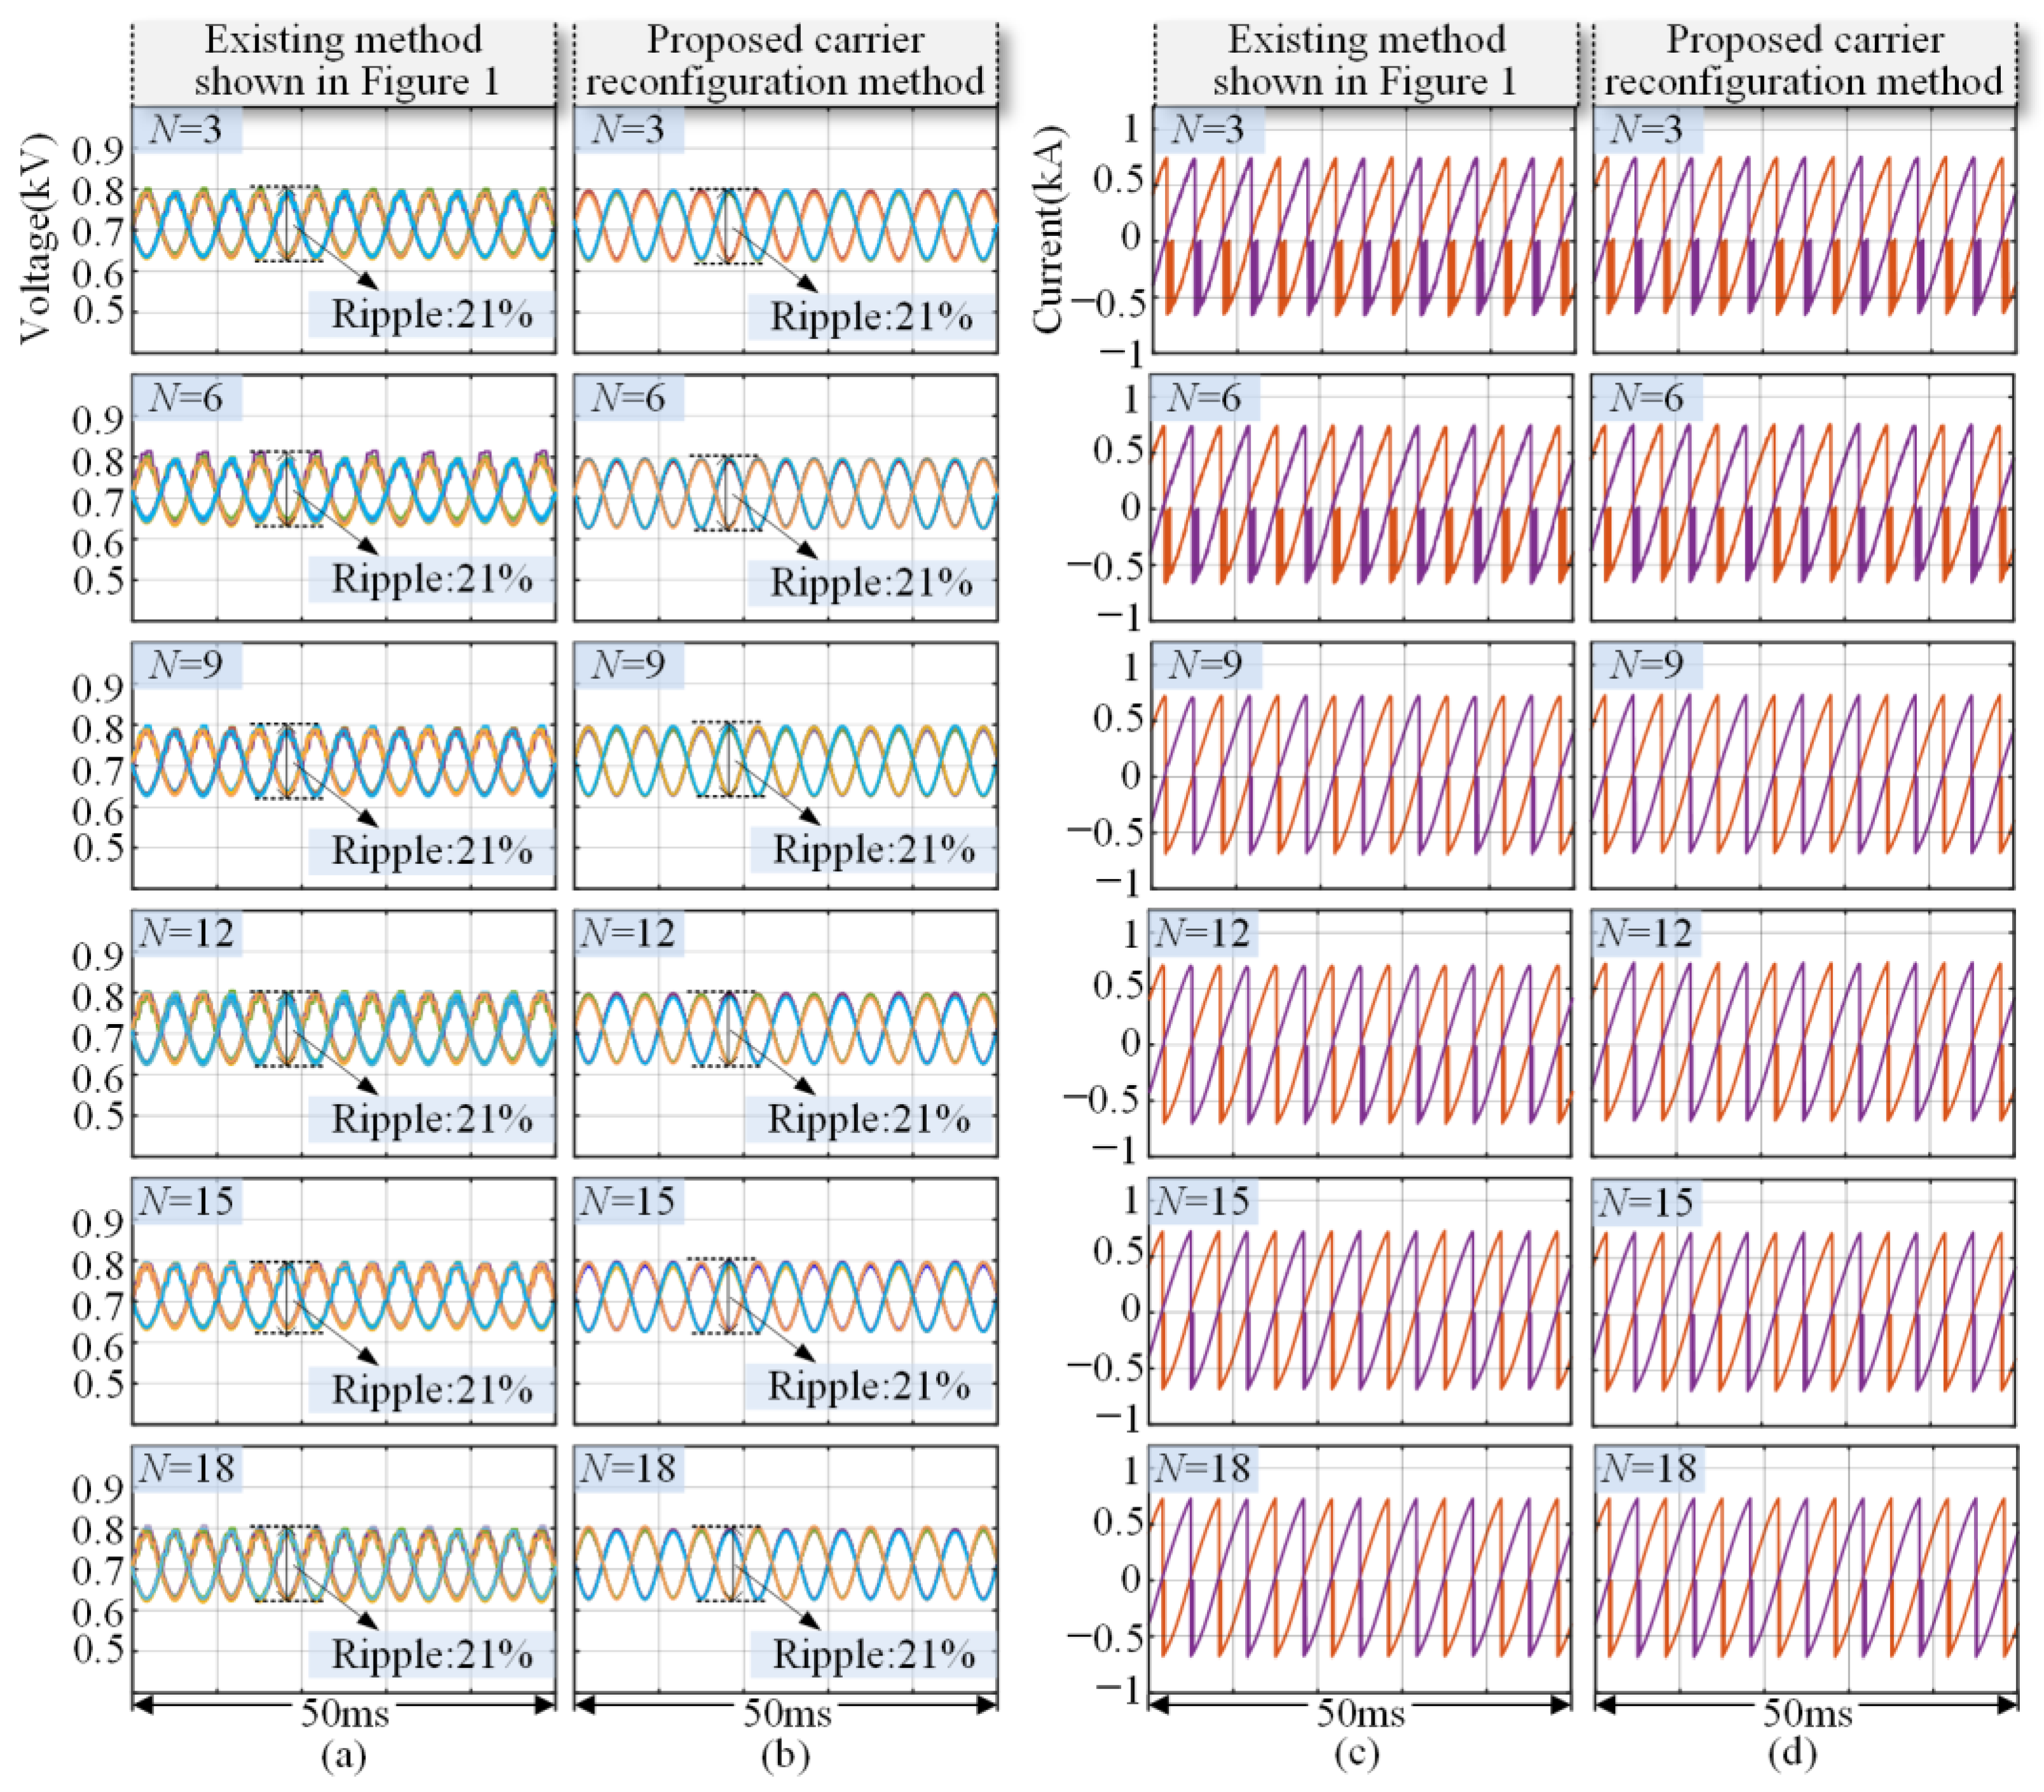Select 'Ripple:21%' in the N=3 plot of column (b)
Viewport: 2044px width, 1792px height.
click(871, 317)
